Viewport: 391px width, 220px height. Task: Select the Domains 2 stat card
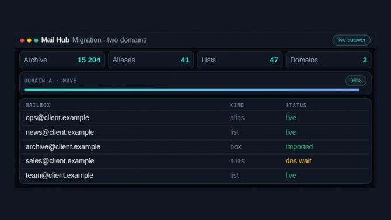pyautogui.click(x=329, y=60)
